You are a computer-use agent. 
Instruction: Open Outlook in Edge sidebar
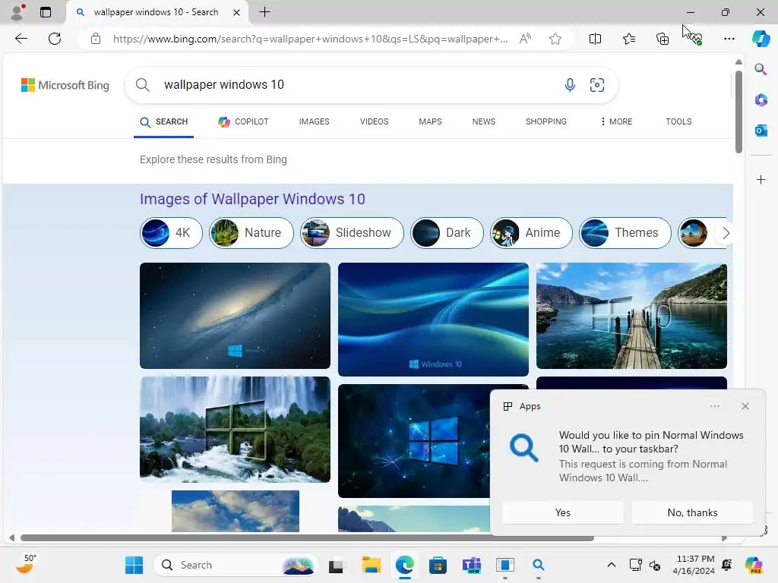pos(761,131)
